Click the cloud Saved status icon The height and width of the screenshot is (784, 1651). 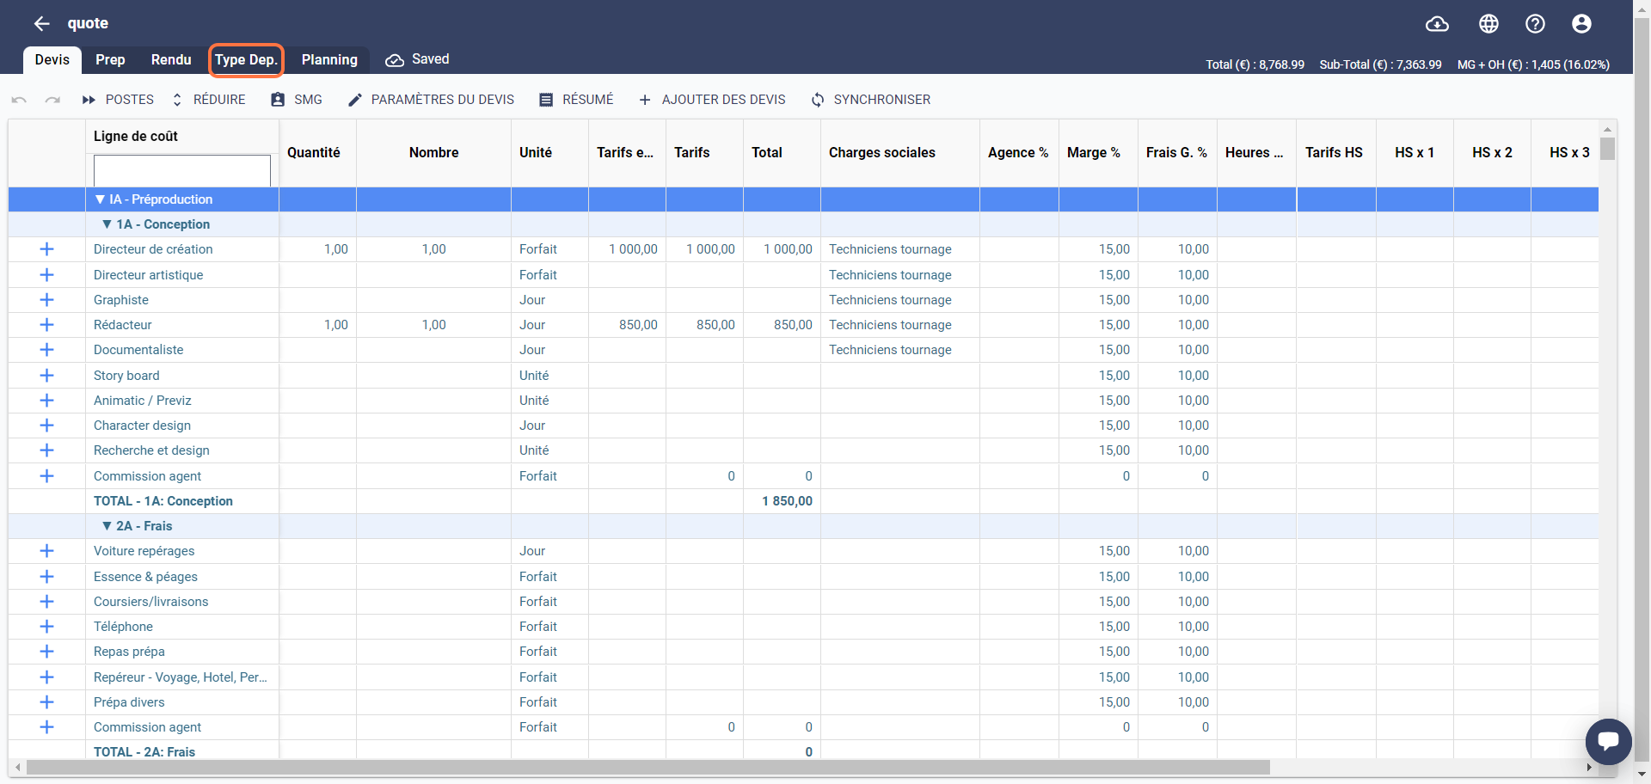pyautogui.click(x=395, y=60)
